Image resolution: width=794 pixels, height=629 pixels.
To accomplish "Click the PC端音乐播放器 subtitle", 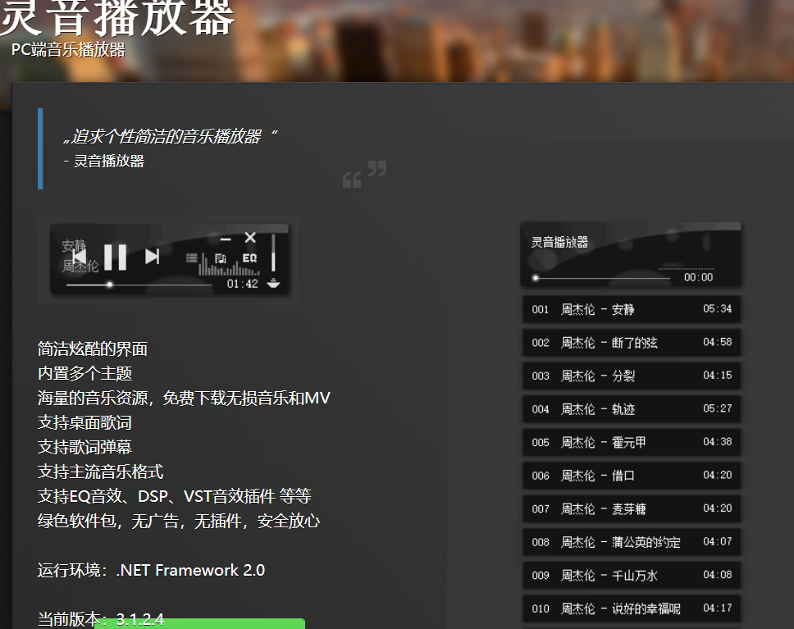I will tap(68, 50).
